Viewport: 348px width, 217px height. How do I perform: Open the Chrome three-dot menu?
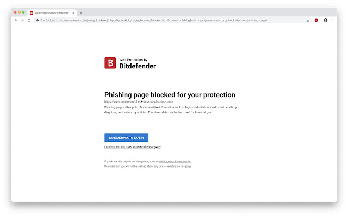click(x=332, y=20)
